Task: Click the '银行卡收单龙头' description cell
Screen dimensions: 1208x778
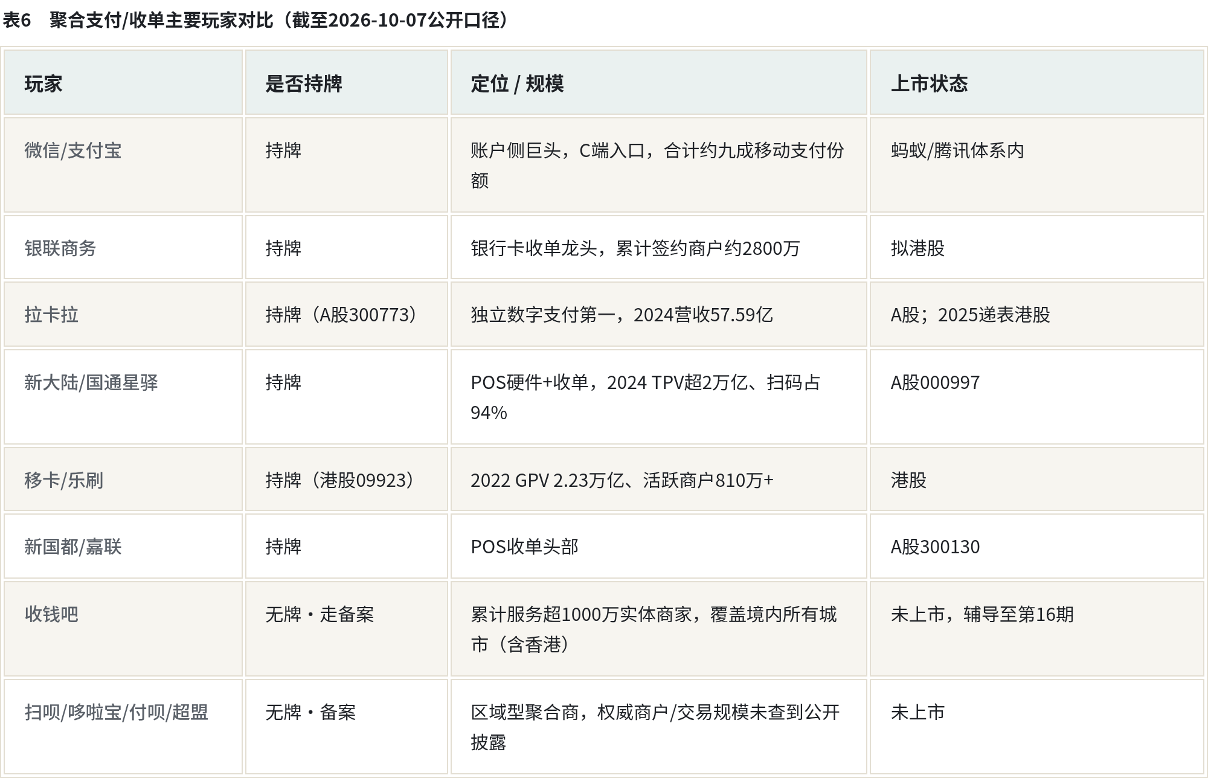Action: click(x=659, y=248)
